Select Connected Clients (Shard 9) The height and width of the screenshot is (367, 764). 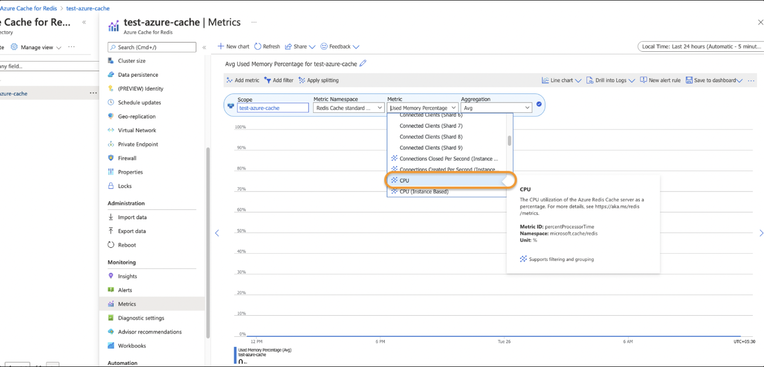tap(447, 148)
